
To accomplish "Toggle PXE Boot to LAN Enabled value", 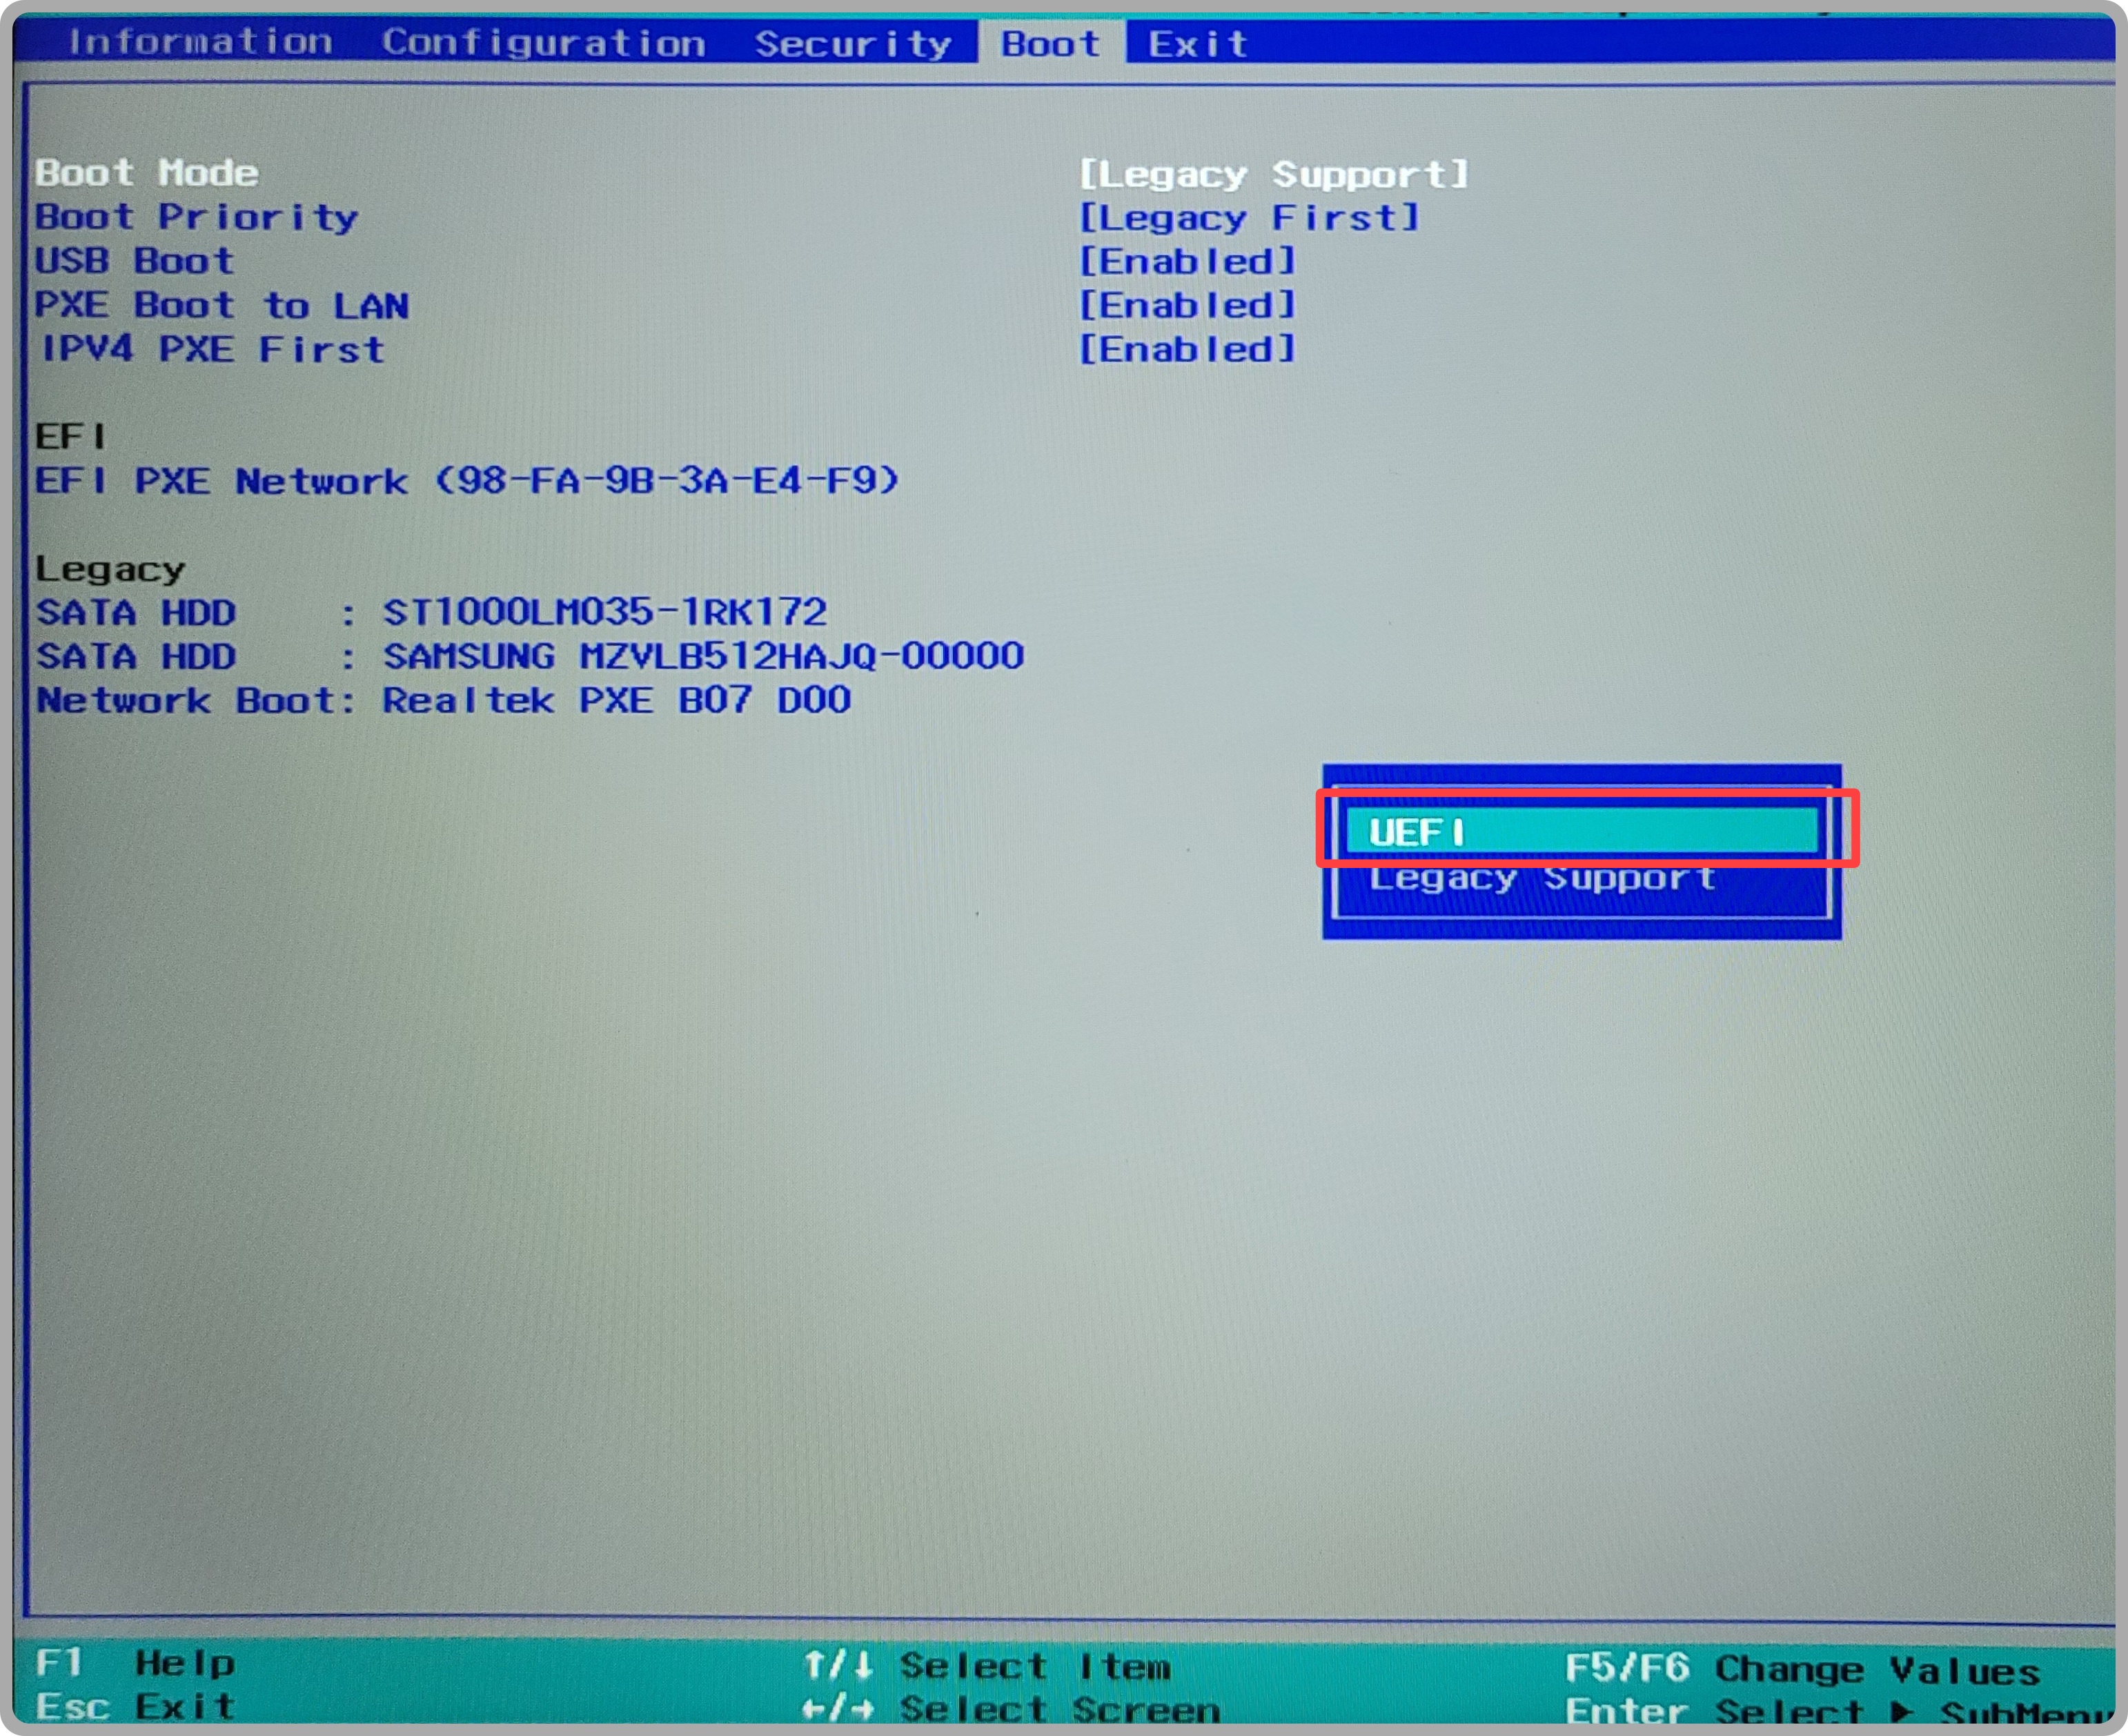I will [x=1187, y=306].
